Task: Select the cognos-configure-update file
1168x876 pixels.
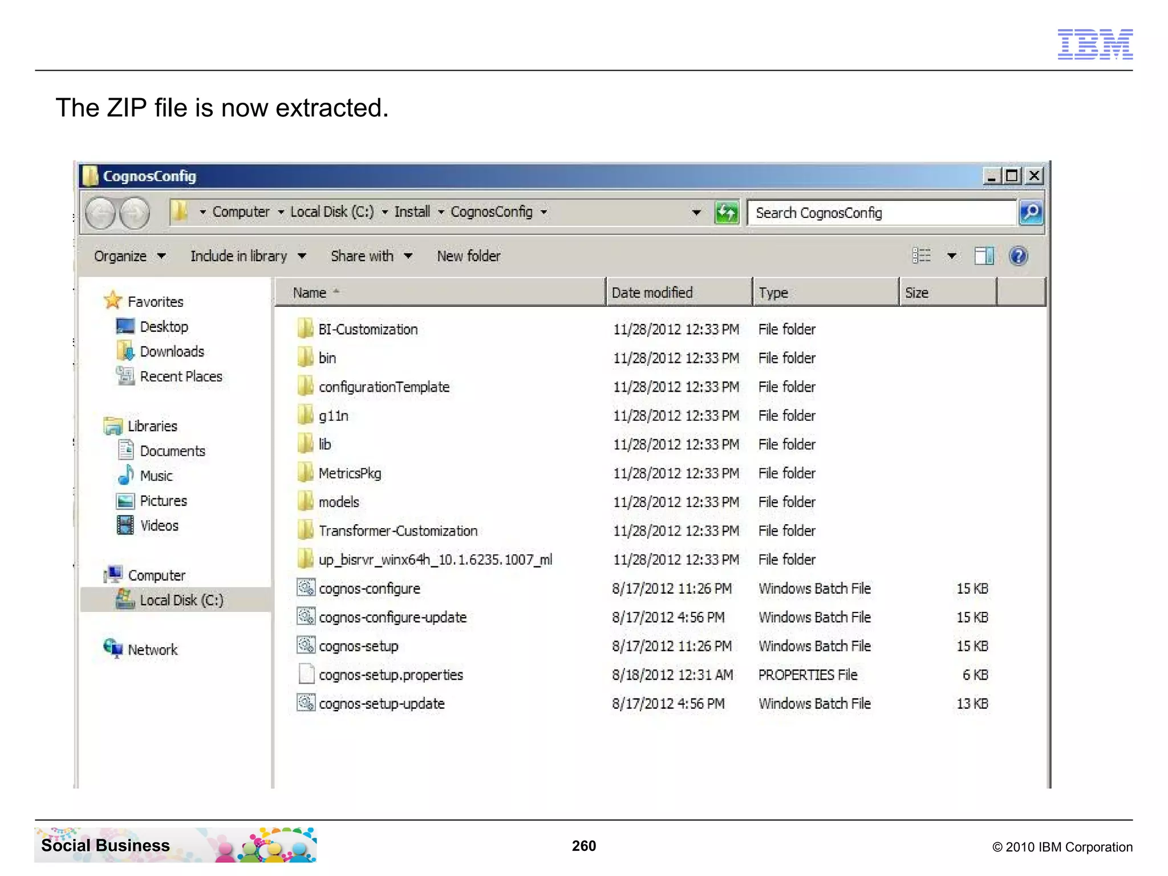Action: (x=392, y=617)
